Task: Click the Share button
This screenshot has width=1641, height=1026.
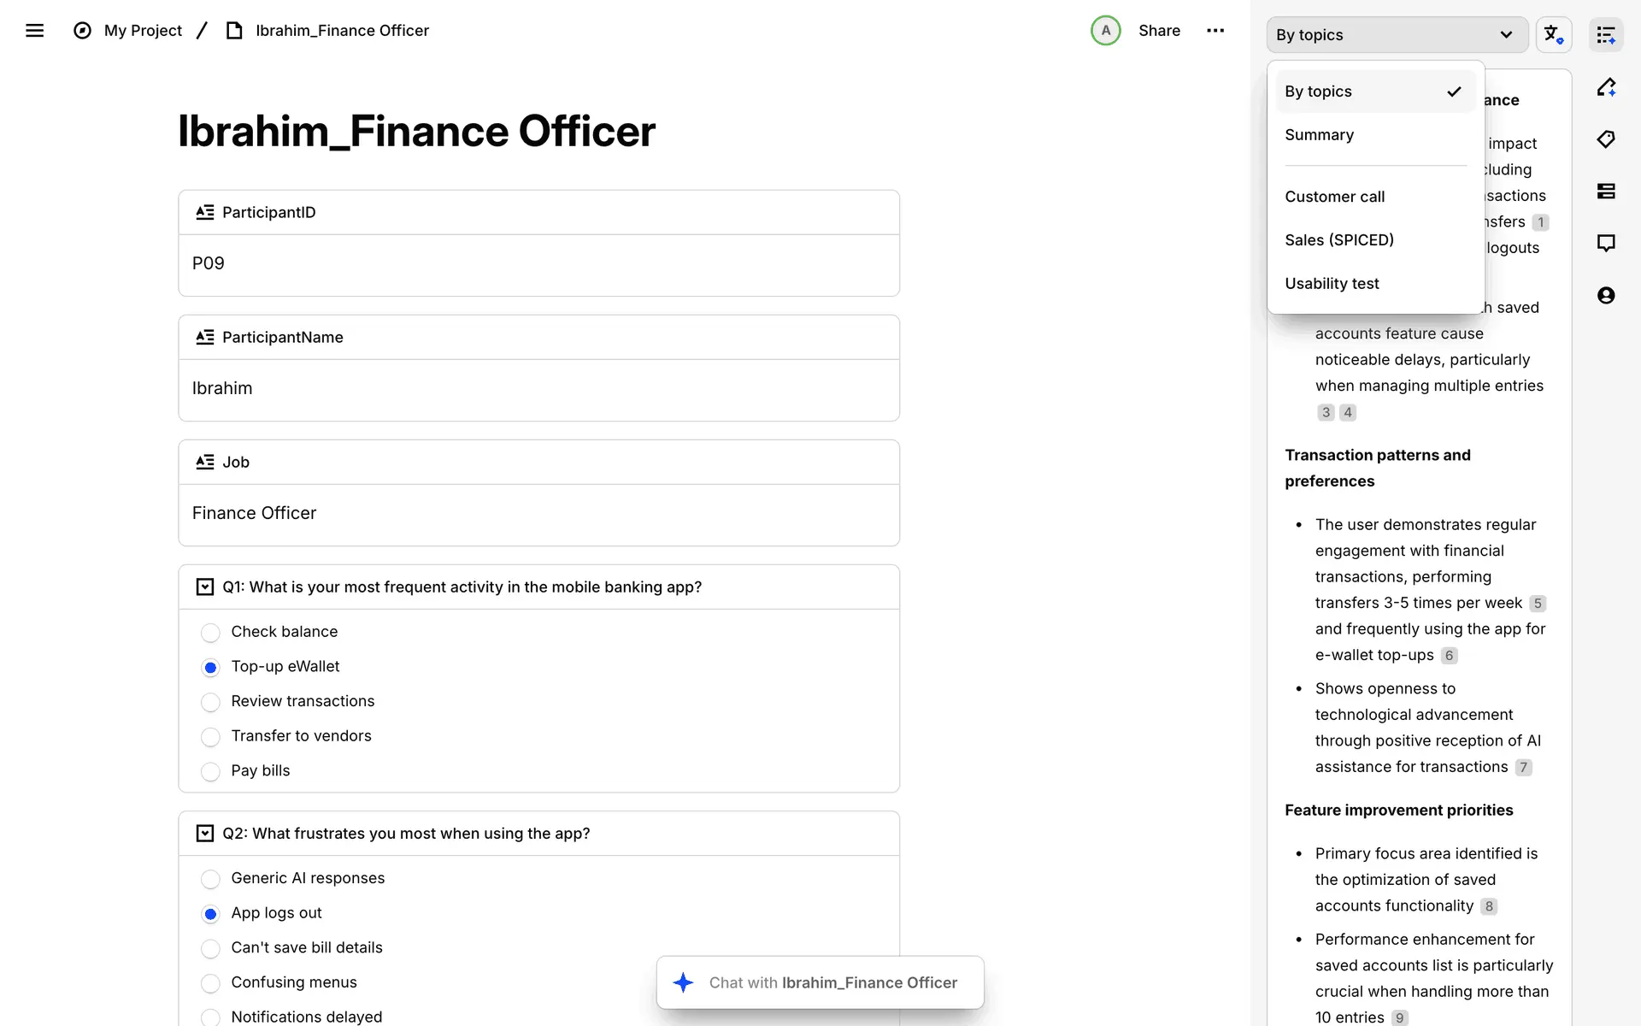Action: tap(1159, 31)
